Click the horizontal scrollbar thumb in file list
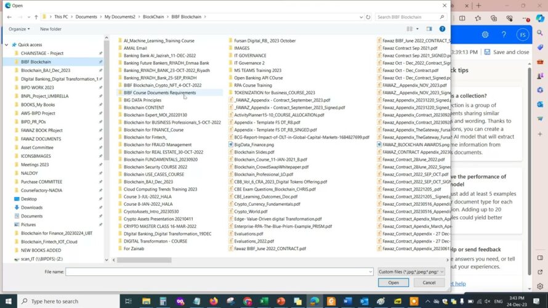548x308 pixels. pyautogui.click(x=144, y=260)
